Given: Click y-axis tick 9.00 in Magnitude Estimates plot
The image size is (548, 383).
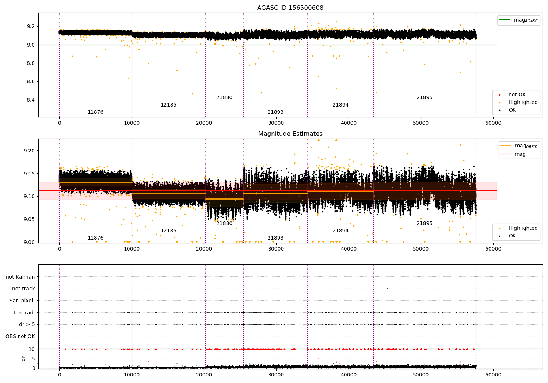Looking at the screenshot, I should [30, 242].
